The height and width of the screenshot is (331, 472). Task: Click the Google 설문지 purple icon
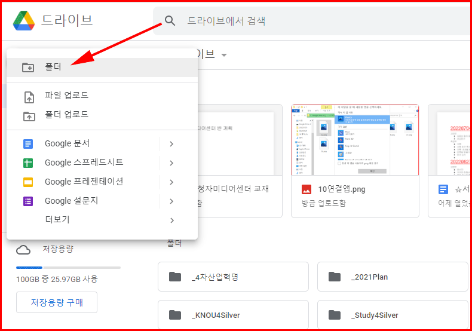[x=28, y=201]
